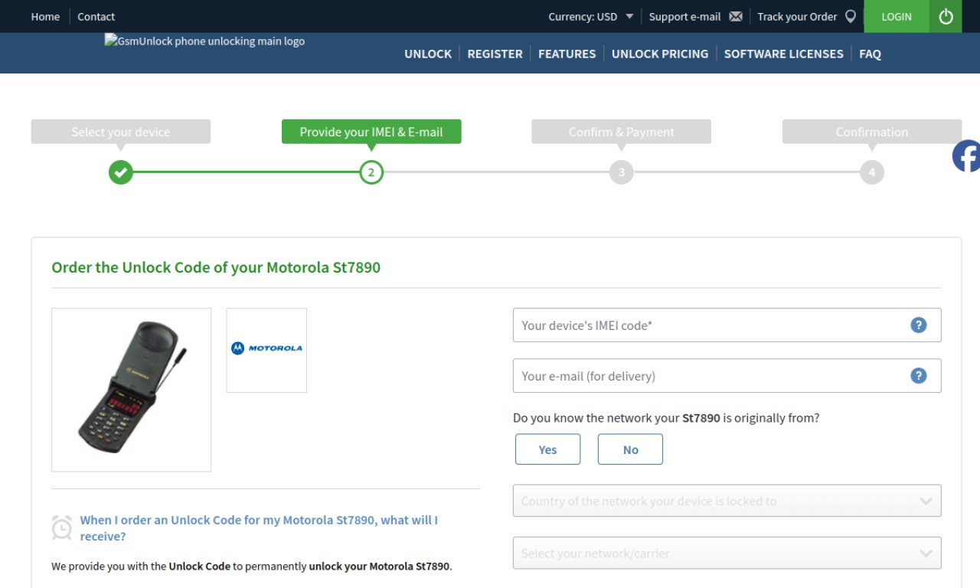Viewport: 980px width, 588px height.
Task: Click the Motorola St7890 phone thumbnail
Action: coord(131,390)
